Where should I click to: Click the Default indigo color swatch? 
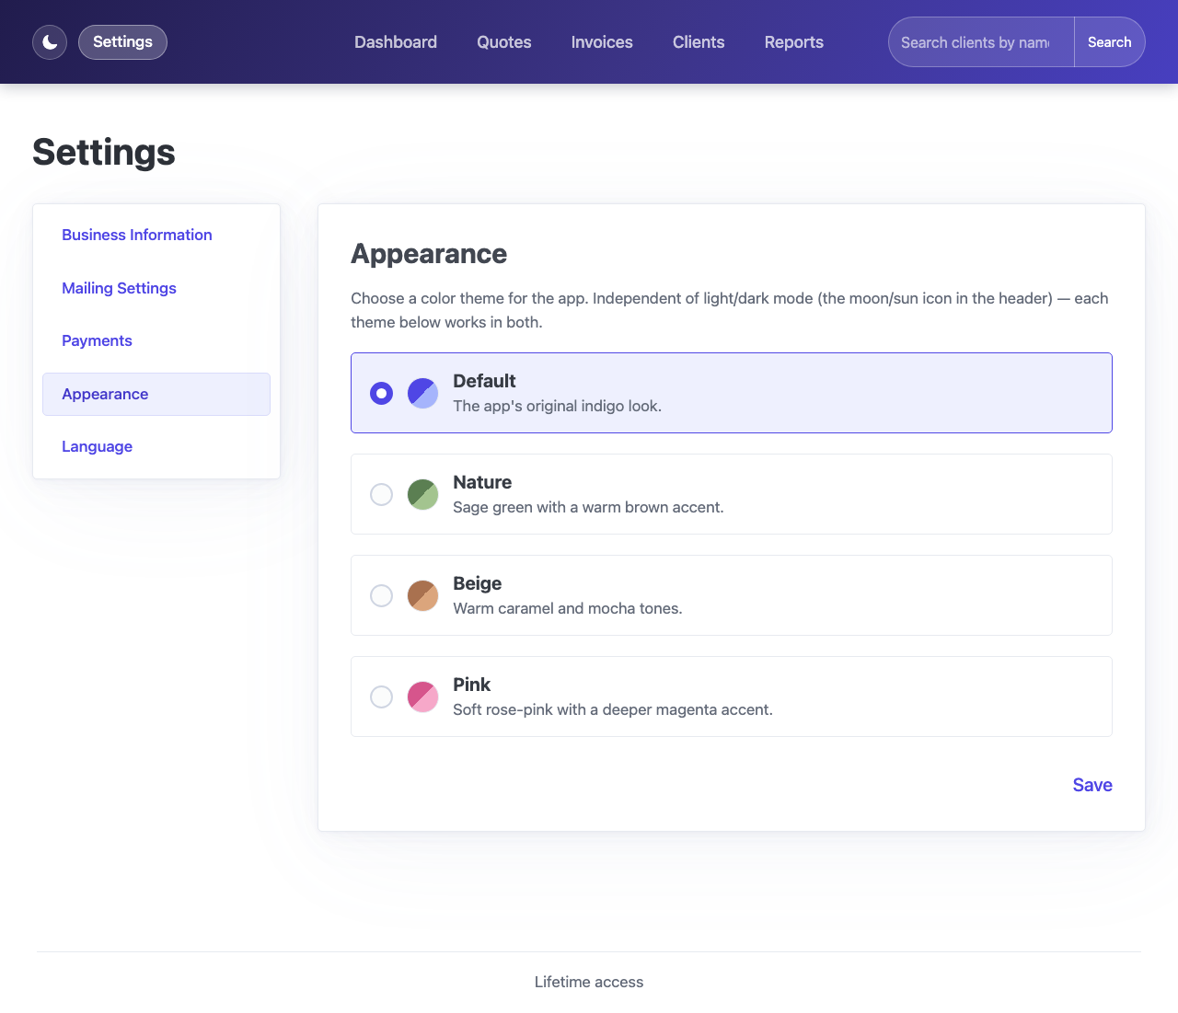(422, 393)
